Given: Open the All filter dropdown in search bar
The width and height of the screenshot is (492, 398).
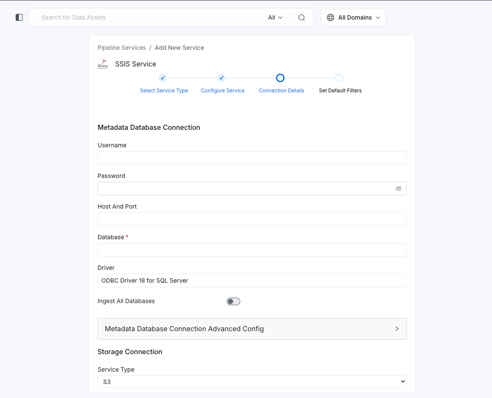Looking at the screenshot, I should coord(274,17).
